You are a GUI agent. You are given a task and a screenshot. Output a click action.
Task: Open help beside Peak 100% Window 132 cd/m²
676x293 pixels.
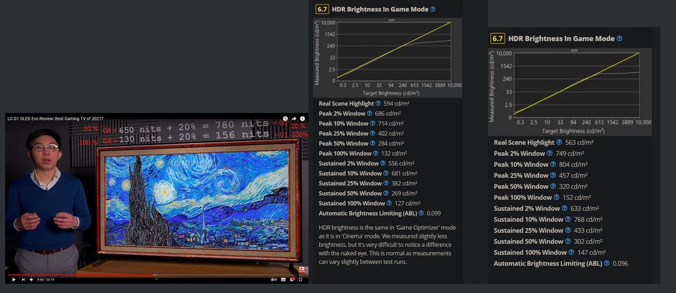tap(376, 154)
